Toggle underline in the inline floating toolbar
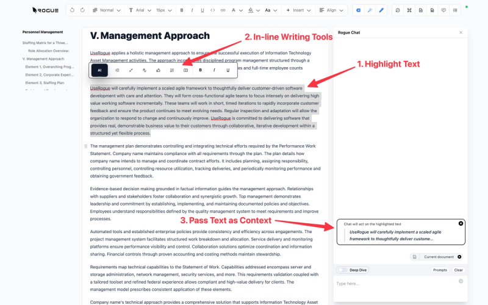488x305 pixels. click(228, 70)
